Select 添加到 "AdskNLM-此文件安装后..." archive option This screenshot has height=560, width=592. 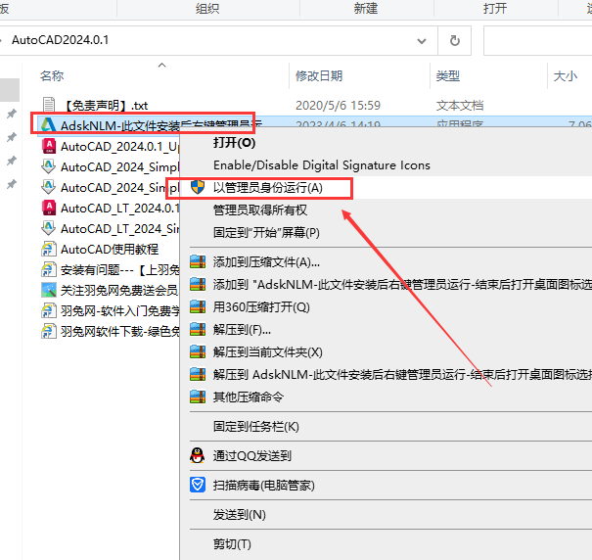[402, 284]
